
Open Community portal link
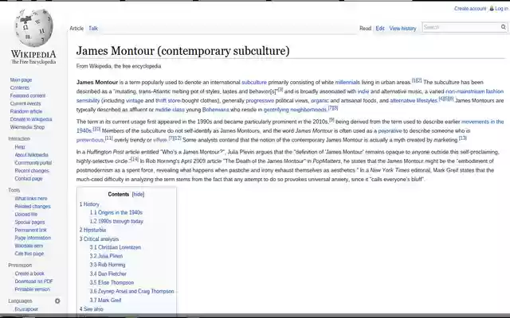(33, 162)
